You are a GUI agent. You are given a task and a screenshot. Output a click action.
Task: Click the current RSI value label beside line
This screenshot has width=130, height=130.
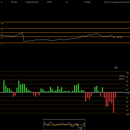point(120,37)
